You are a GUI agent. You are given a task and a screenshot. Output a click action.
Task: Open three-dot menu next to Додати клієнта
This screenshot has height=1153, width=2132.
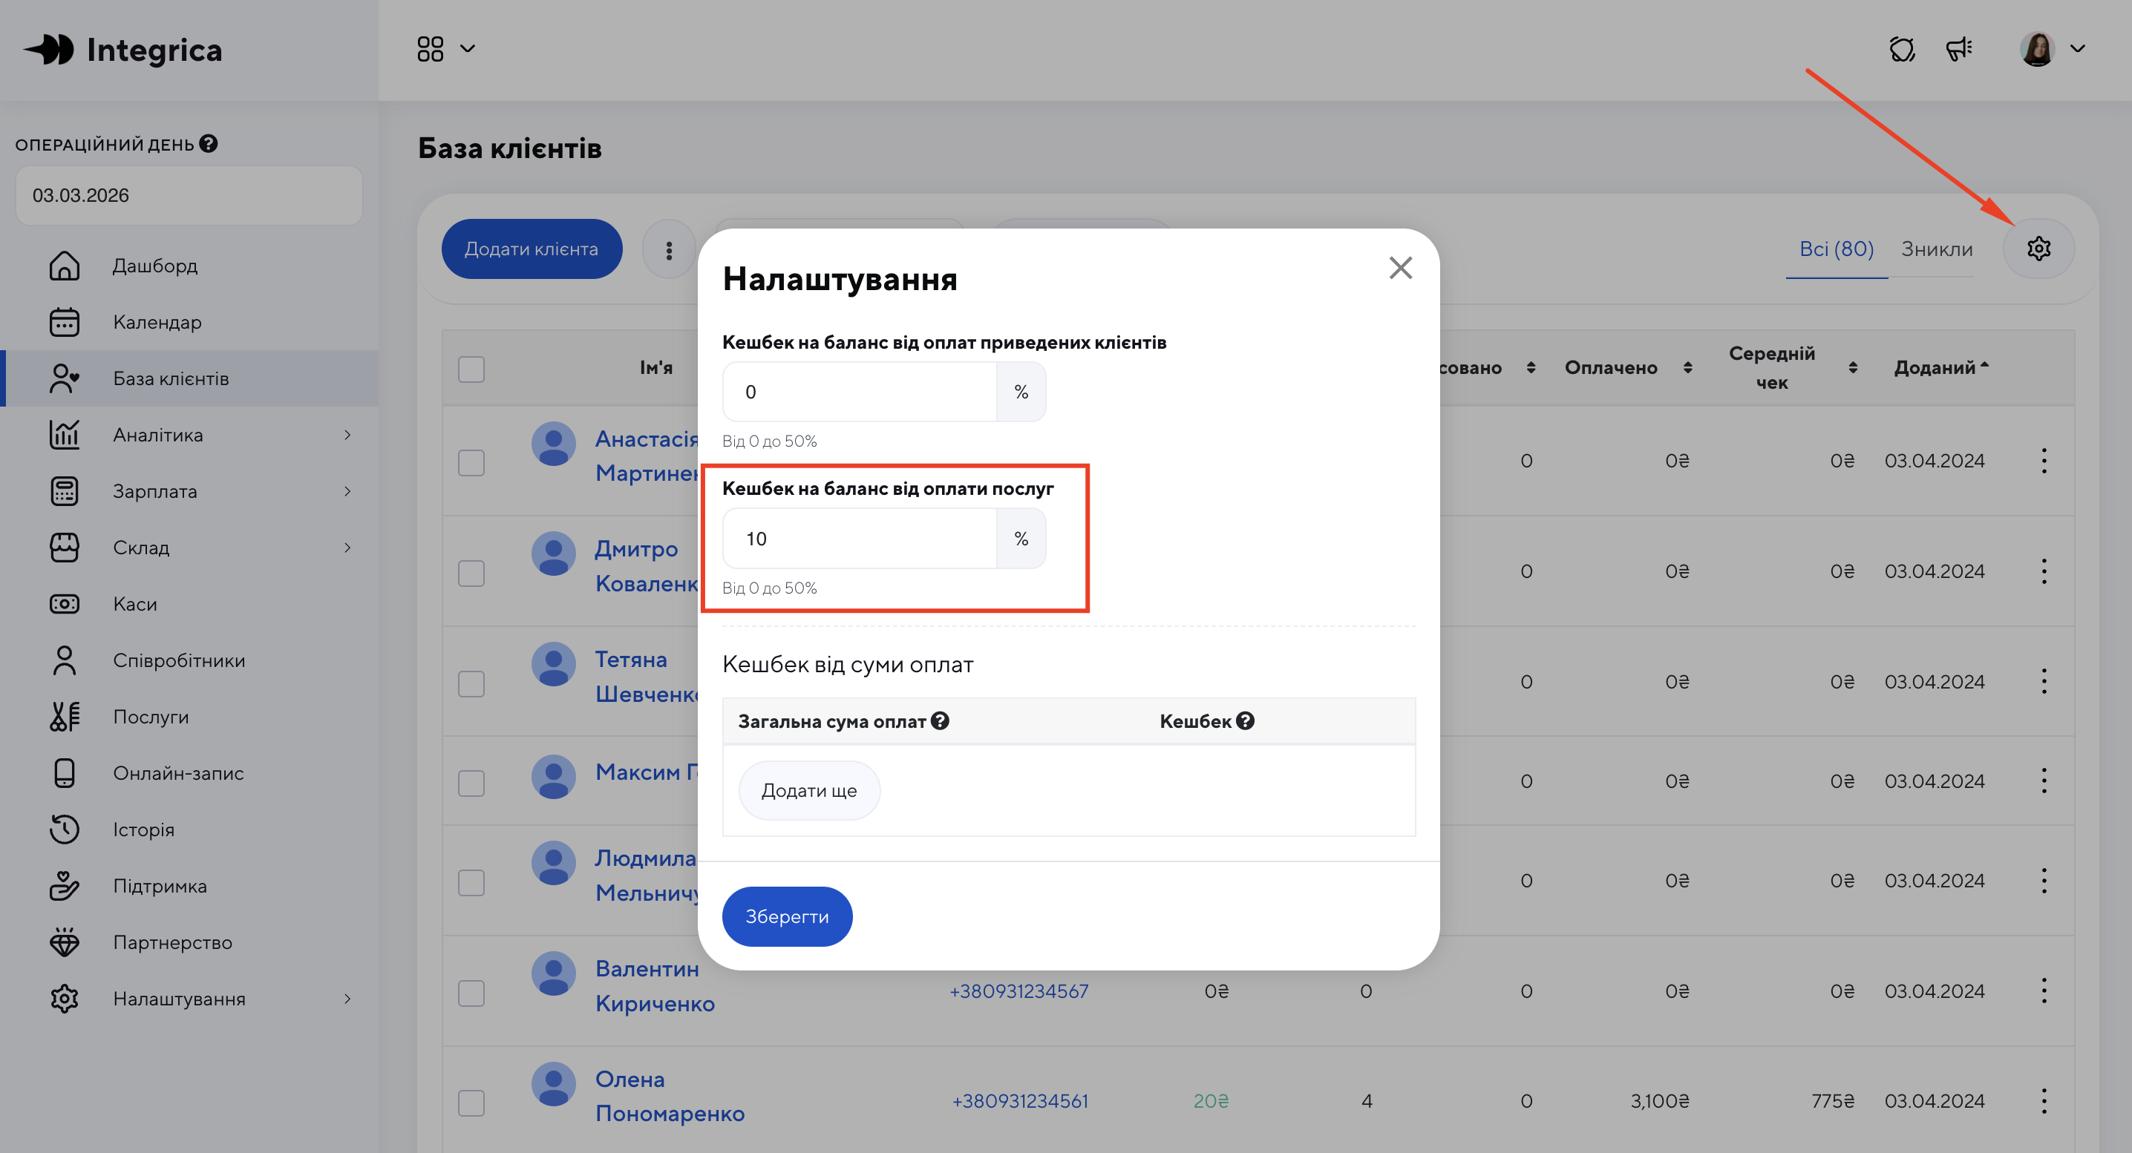[669, 250]
